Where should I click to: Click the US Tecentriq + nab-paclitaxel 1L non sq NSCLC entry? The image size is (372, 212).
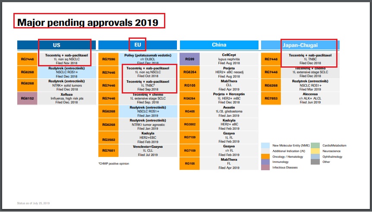[66, 59]
